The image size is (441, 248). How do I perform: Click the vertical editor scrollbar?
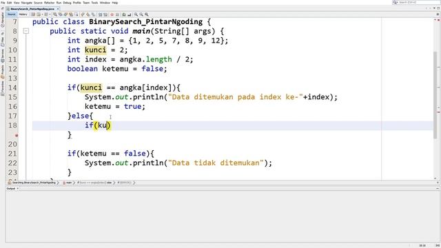click(435, 95)
